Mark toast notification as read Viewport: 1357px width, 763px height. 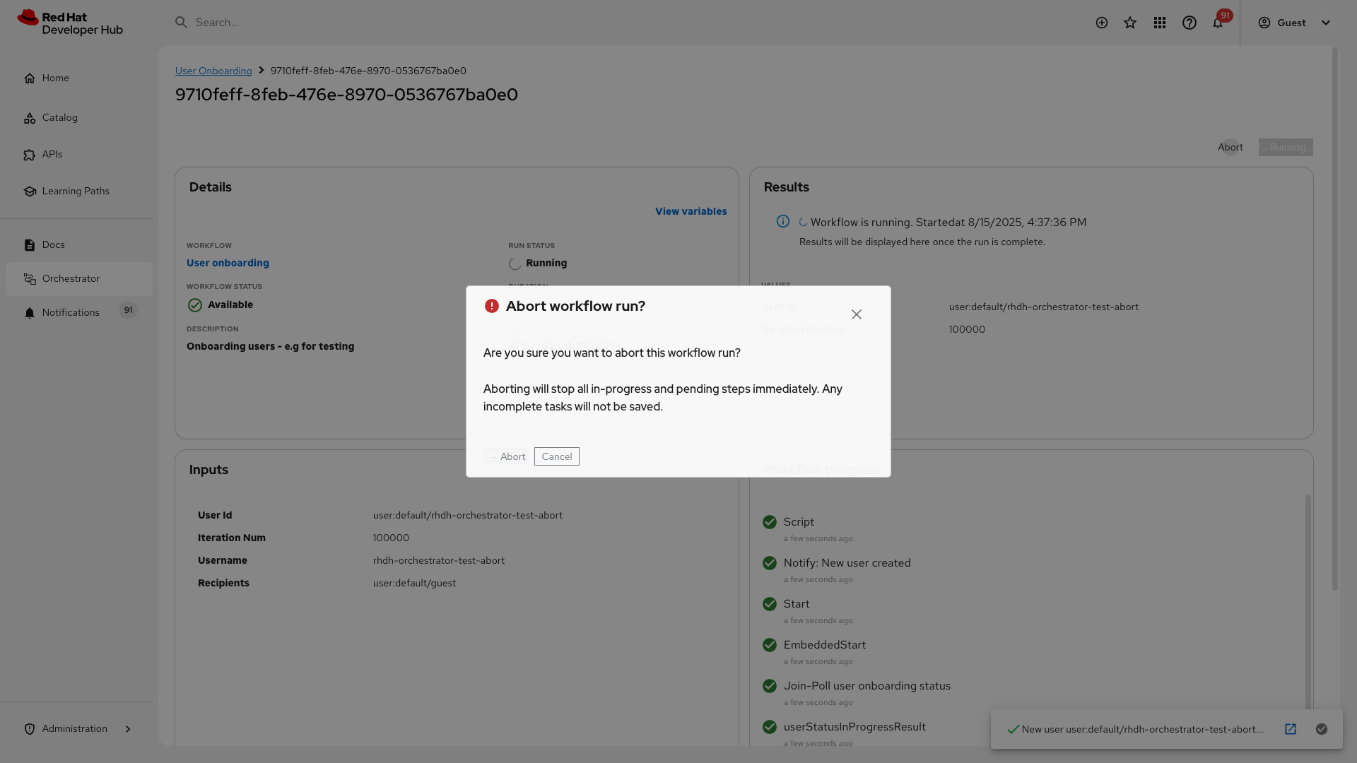click(1322, 729)
